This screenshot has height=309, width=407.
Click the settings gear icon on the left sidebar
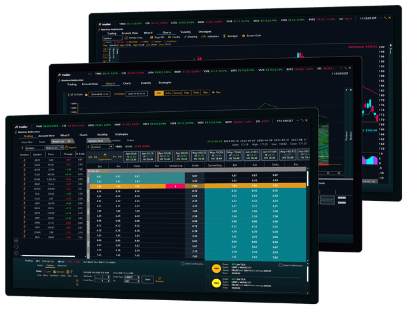click(x=16, y=253)
